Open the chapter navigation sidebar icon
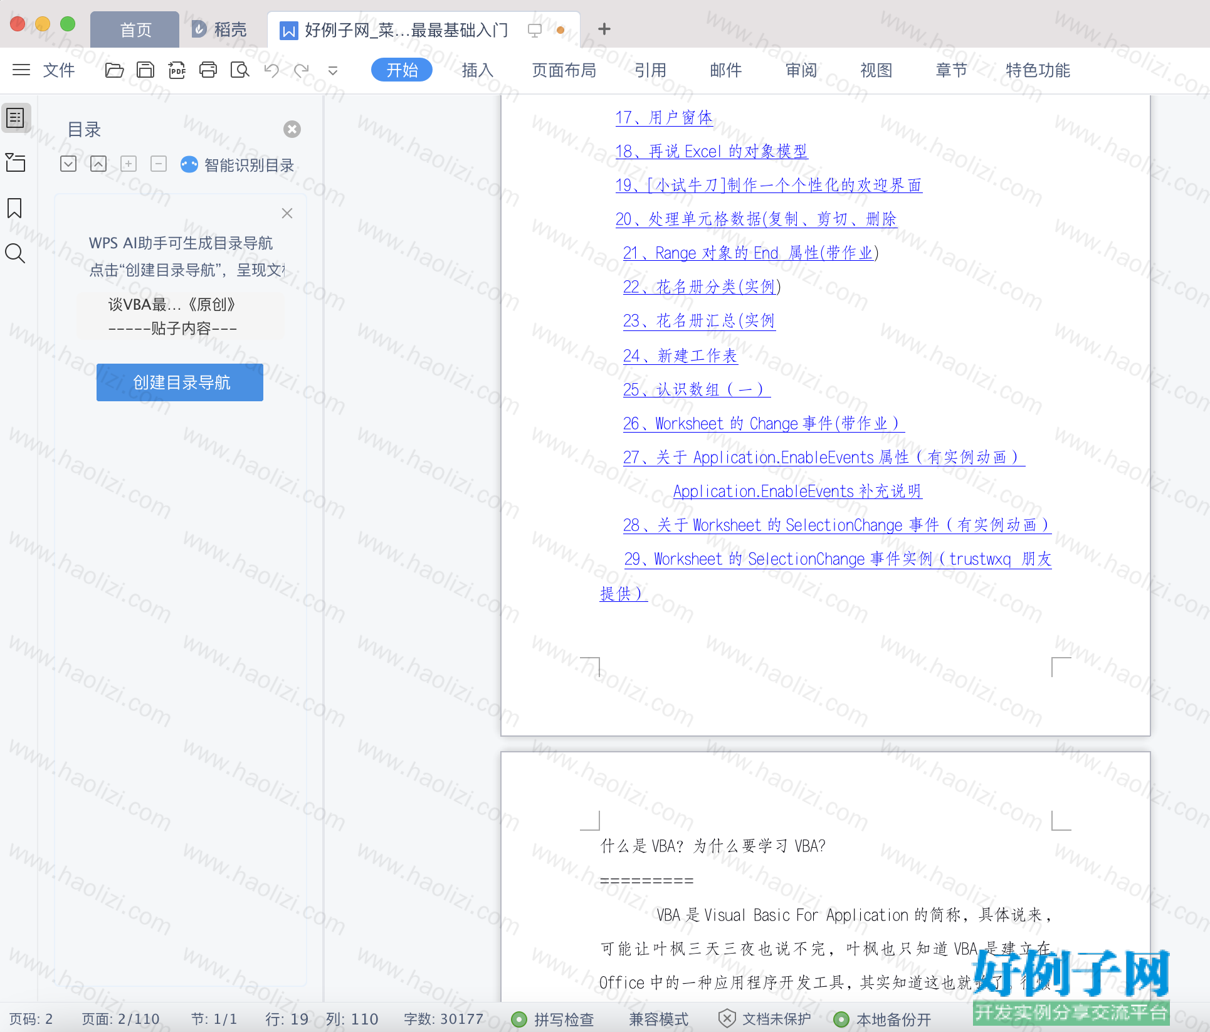The height and width of the screenshot is (1032, 1210). tap(16, 162)
